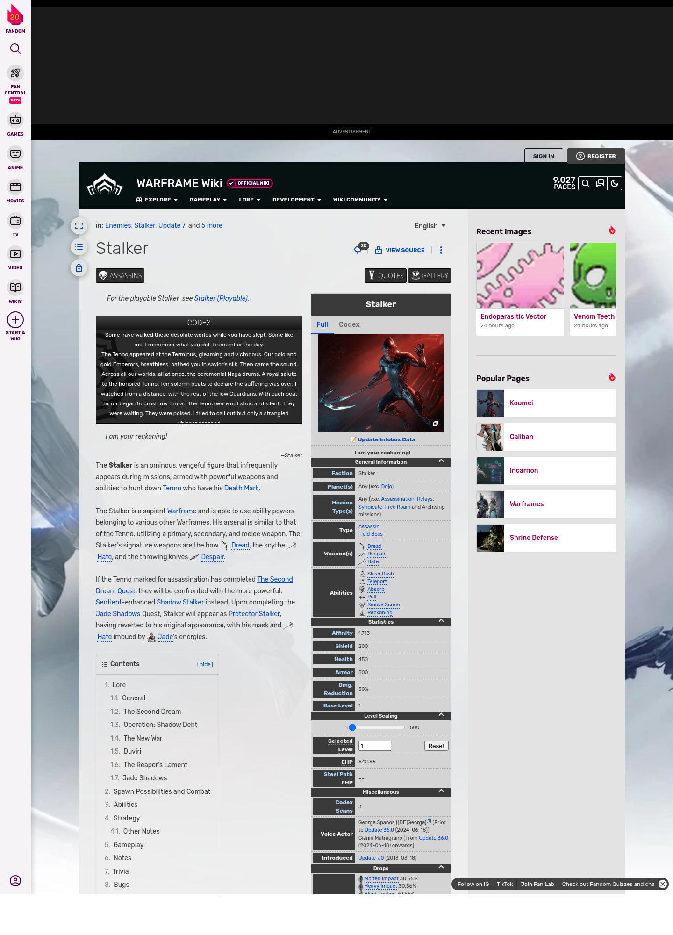Click the Register button

596,156
